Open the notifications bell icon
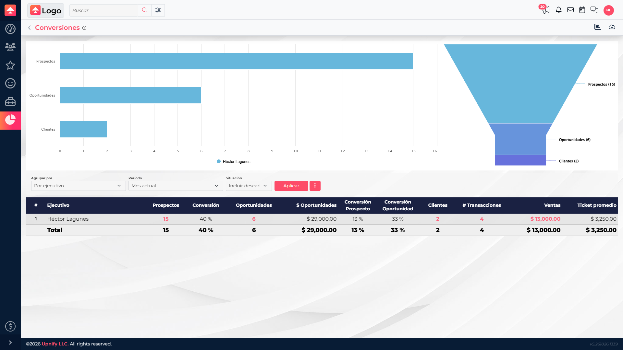Image resolution: width=623 pixels, height=350 pixels. tap(559, 10)
